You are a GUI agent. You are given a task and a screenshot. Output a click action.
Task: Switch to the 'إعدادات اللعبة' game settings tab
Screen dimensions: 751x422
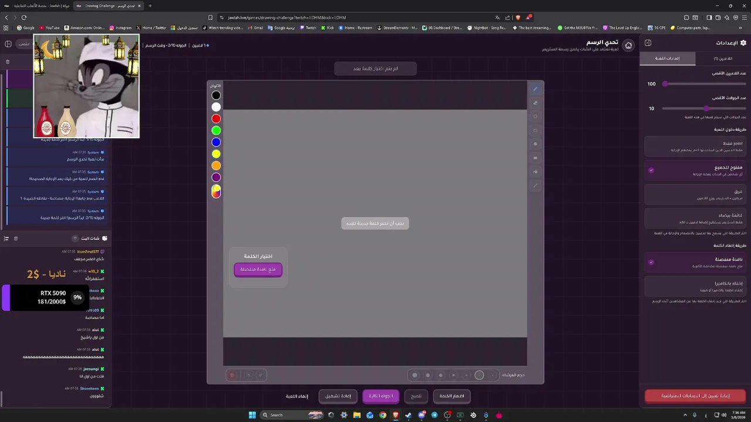coord(668,59)
